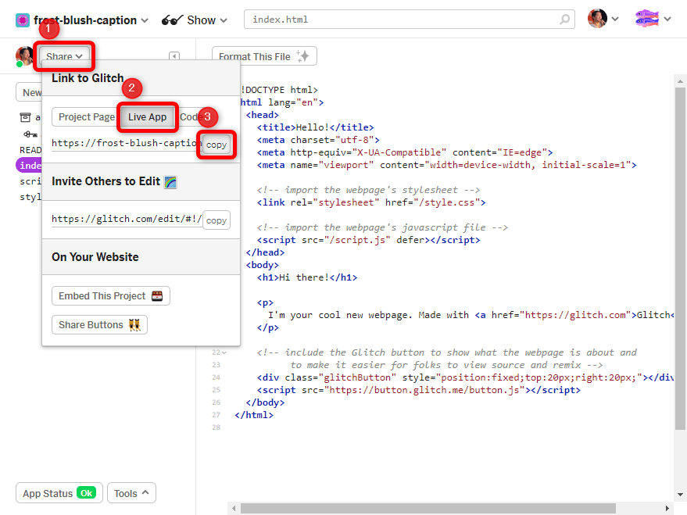Click the assets archive box icon
This screenshot has width=687, height=515.
(x=26, y=117)
